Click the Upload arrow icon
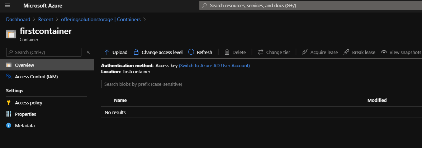The width and height of the screenshot is (422, 148). [x=106, y=52]
